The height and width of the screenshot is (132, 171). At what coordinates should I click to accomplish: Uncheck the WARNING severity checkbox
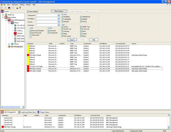pyautogui.click(x=63, y=19)
